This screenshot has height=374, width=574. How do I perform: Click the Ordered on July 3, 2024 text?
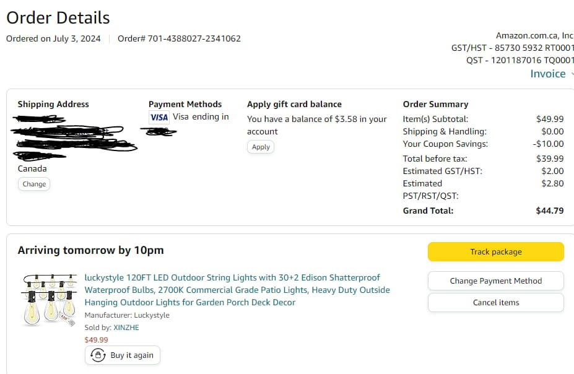click(x=53, y=38)
